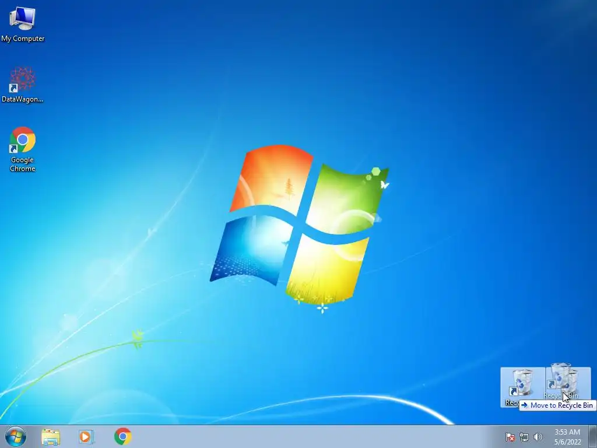Screen dimensions: 597x448
Task: Select the My Computer desktop icon
Action: 23,24
